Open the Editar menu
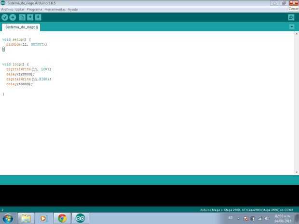The image size is (299, 224). coord(20,9)
